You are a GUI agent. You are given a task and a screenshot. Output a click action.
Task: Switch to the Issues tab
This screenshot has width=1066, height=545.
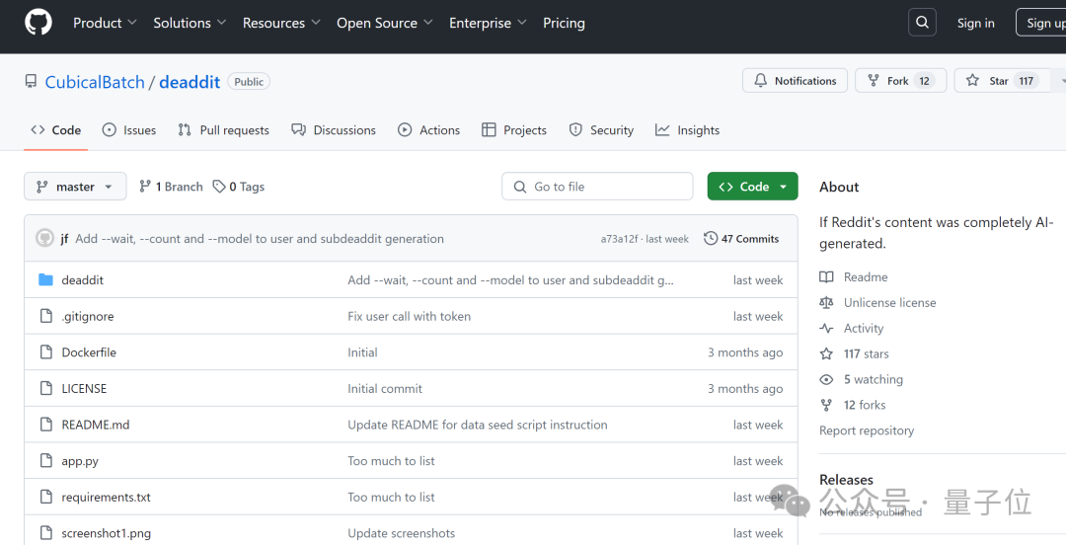(129, 130)
